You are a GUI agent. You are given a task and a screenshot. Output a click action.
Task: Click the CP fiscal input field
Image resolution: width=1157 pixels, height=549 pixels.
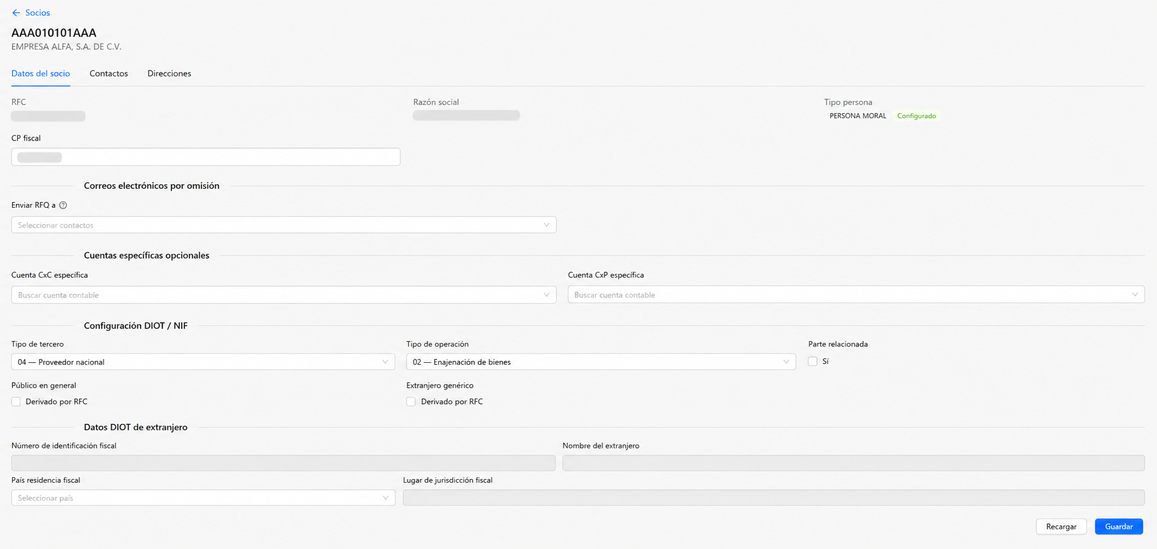click(206, 157)
